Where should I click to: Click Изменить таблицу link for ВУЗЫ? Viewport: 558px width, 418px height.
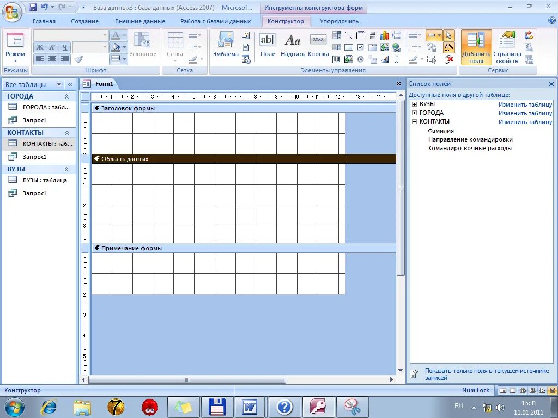[x=525, y=104]
